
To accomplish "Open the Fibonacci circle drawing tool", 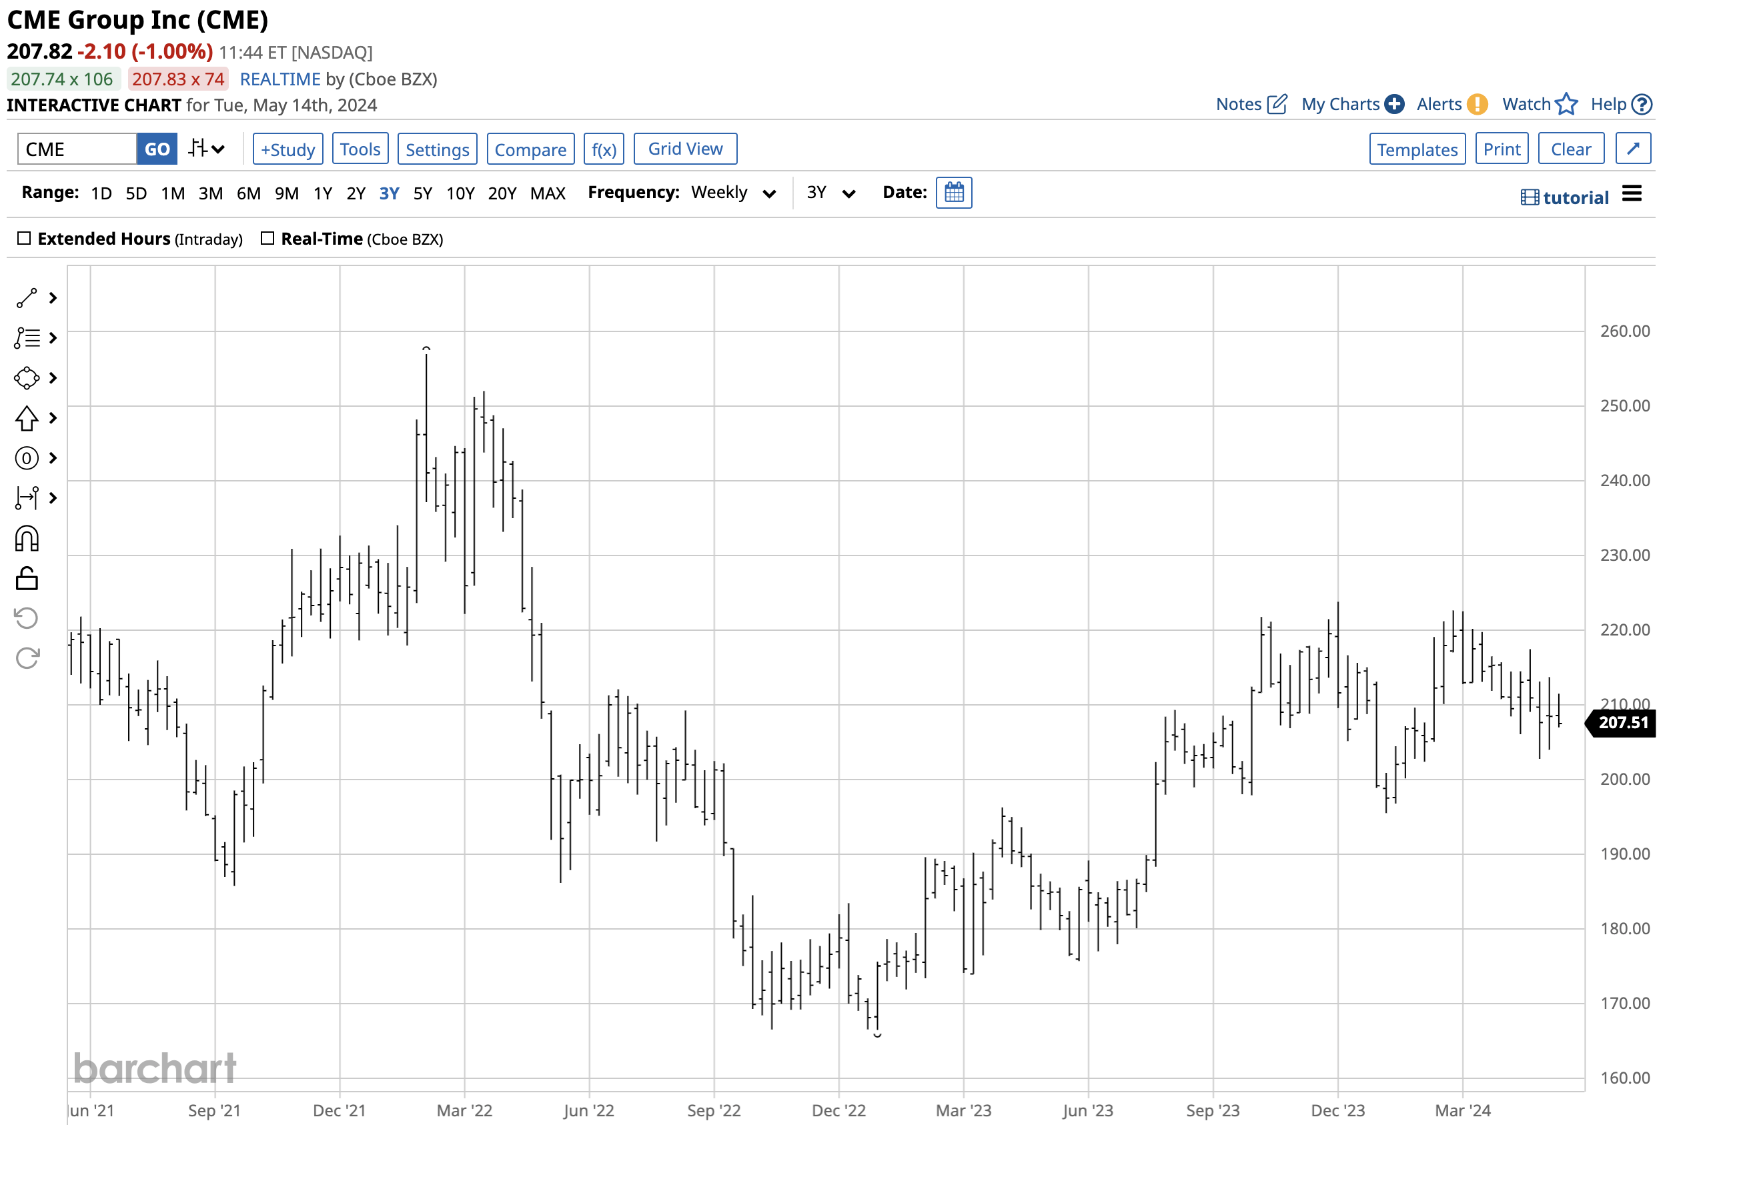I will click(x=26, y=457).
